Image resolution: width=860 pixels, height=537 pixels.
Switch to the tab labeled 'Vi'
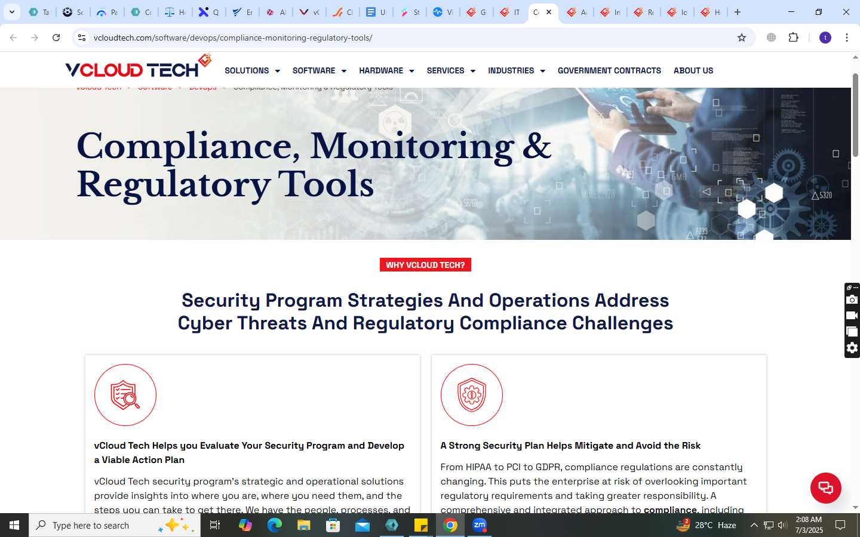click(x=443, y=12)
